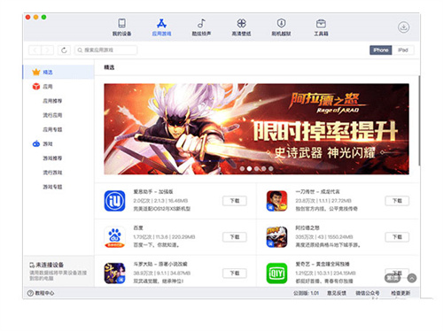Viewport: 443px width, 331px height.
Task: Open the HD Wallpapers (高清壁纸) icon
Action: (241, 23)
